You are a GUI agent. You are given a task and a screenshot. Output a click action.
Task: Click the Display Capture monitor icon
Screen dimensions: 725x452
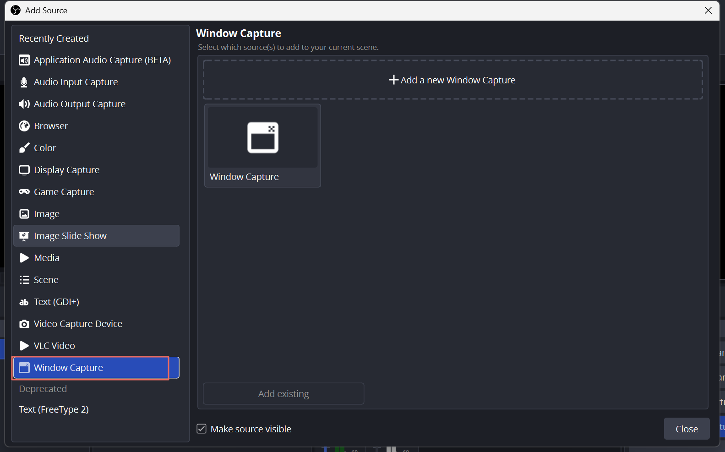point(24,170)
